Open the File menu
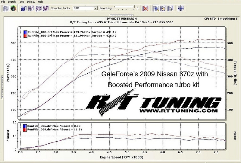This screenshot has width=241, height=163. (3, 2)
